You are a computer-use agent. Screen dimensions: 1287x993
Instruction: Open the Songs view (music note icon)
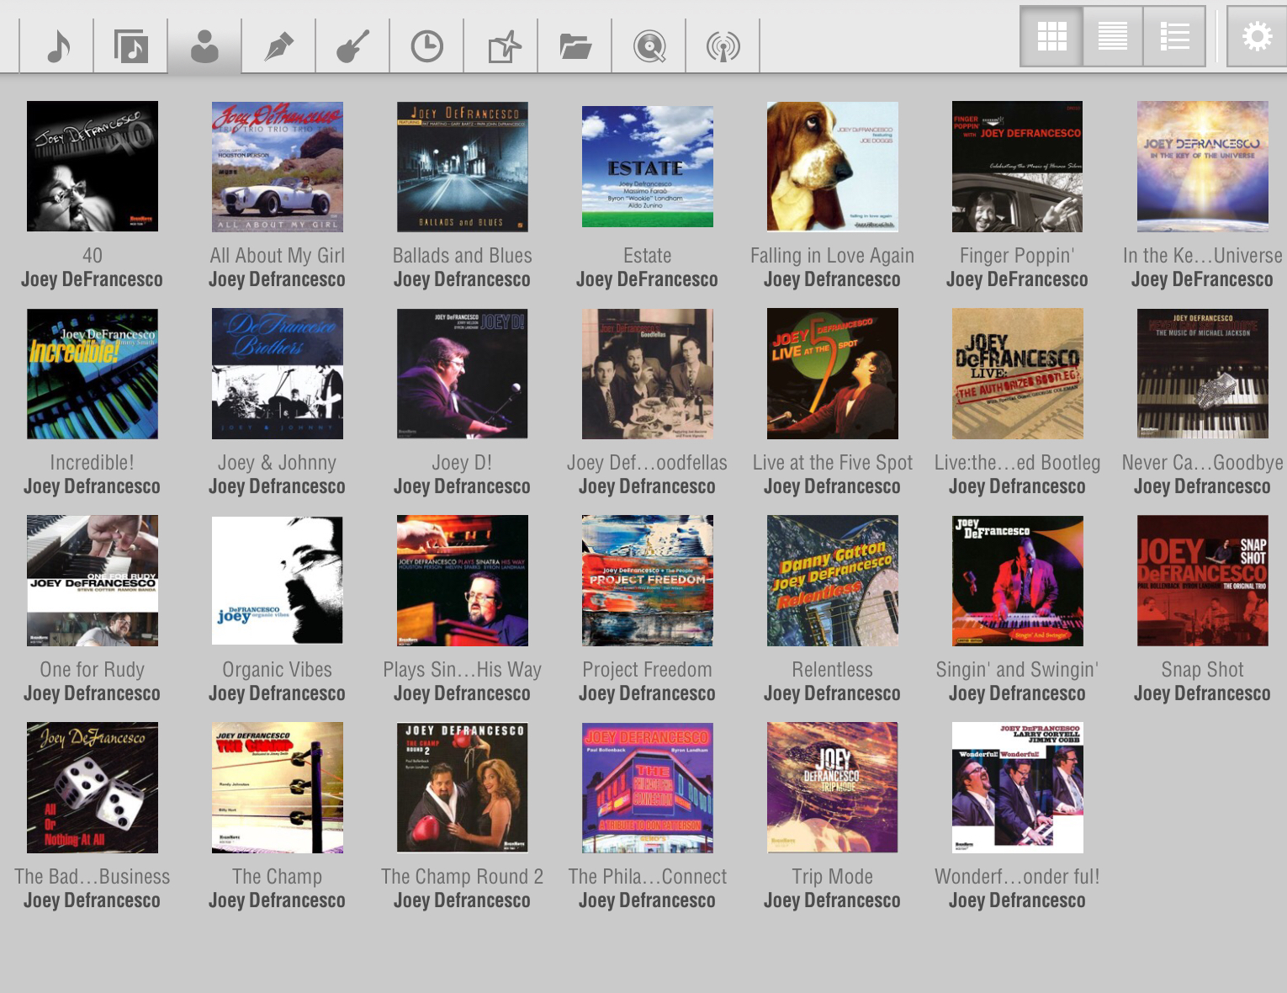pyautogui.click(x=57, y=46)
